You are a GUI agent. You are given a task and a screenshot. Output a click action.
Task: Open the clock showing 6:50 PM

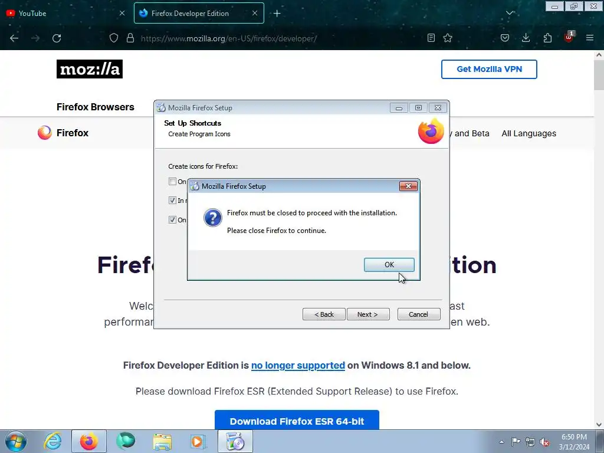point(574,442)
